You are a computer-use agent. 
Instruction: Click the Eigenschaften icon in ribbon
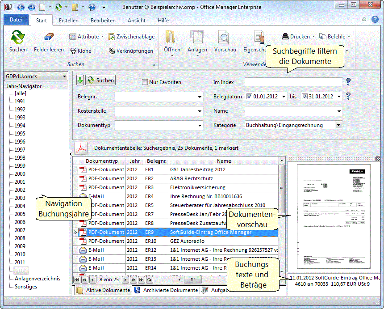(x=259, y=37)
